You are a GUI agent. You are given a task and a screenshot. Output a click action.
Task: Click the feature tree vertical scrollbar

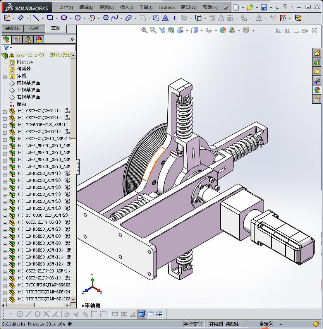[73, 98]
